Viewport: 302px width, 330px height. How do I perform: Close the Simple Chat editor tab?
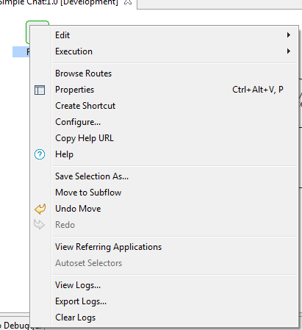(x=128, y=2)
